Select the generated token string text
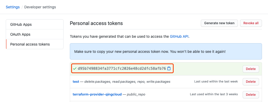 point(122,68)
